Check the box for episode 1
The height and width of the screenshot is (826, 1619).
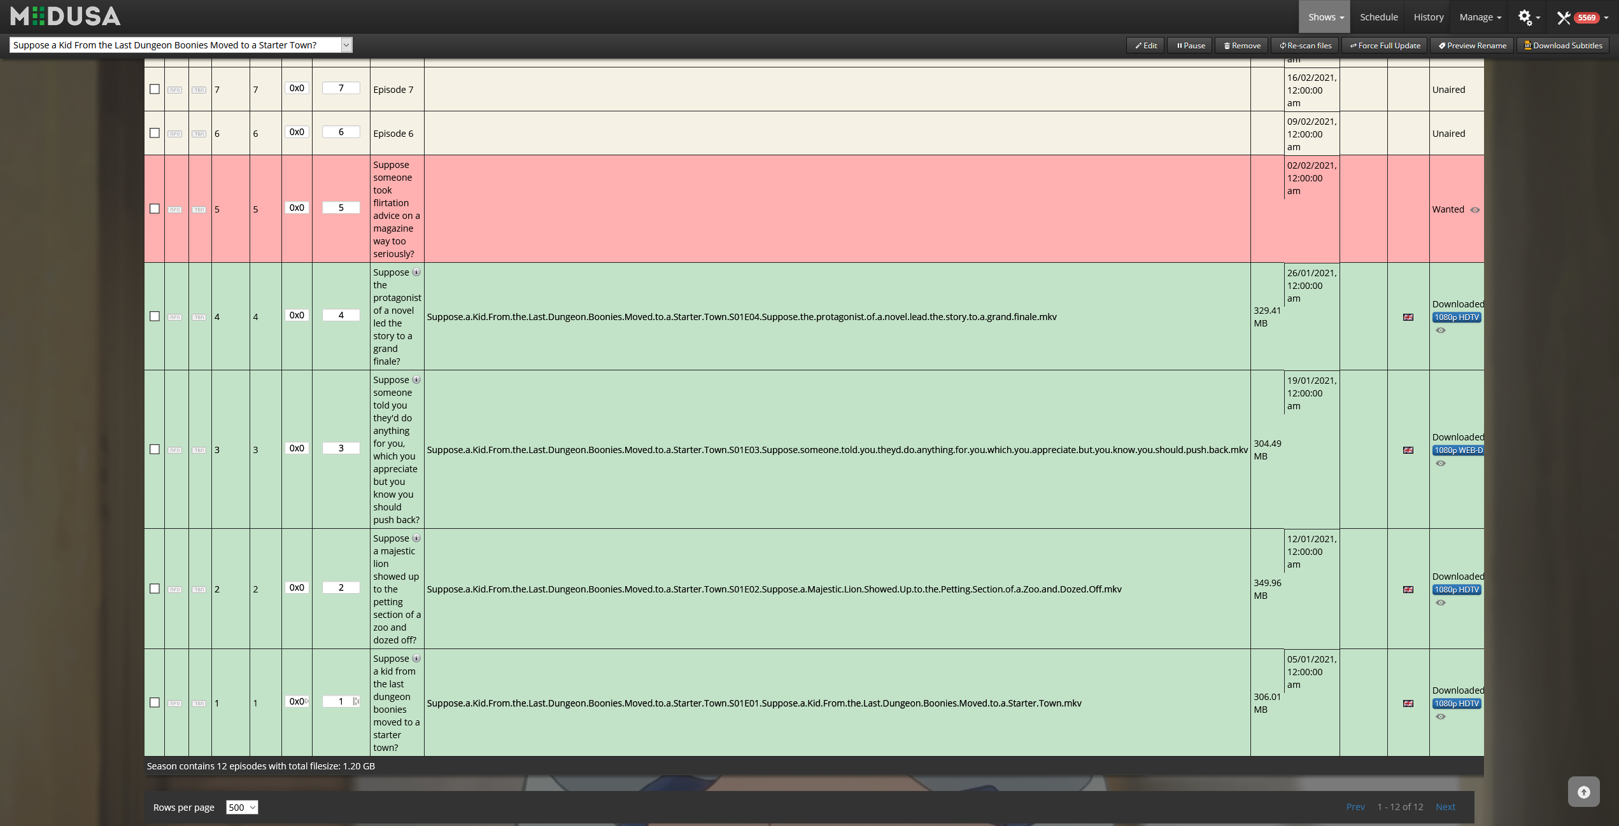pyautogui.click(x=155, y=703)
